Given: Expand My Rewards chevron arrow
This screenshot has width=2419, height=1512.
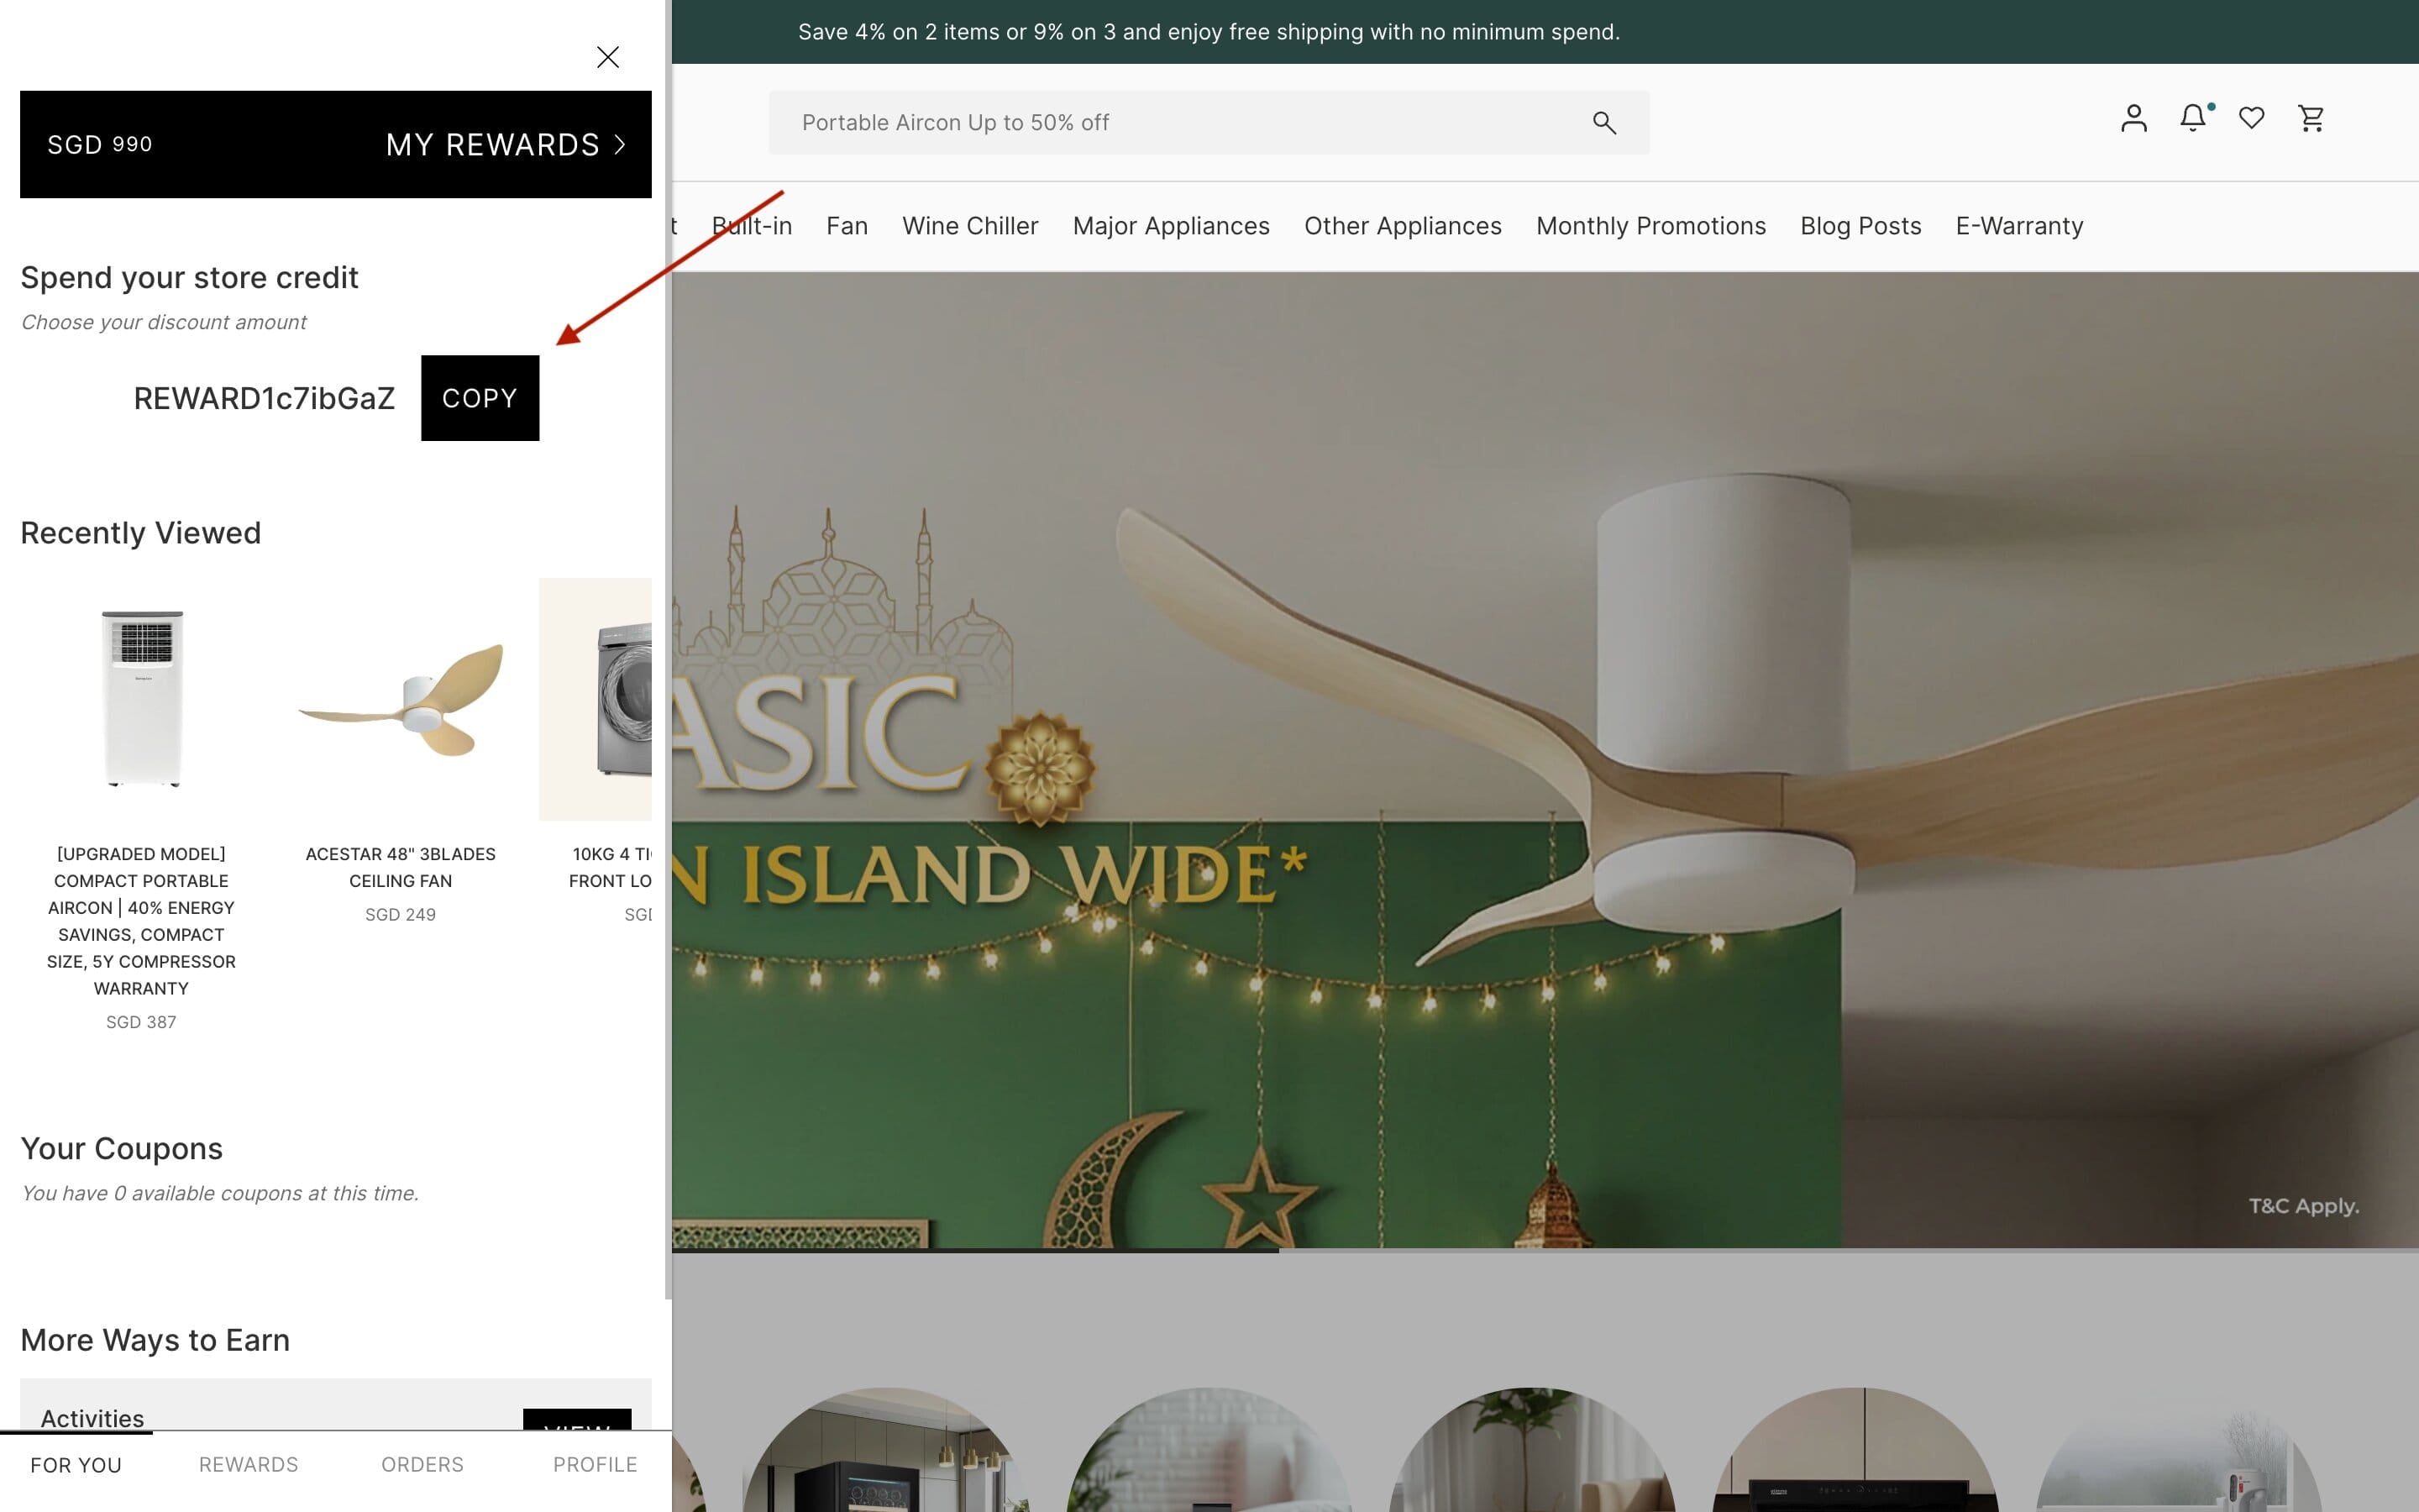Looking at the screenshot, I should 620,145.
